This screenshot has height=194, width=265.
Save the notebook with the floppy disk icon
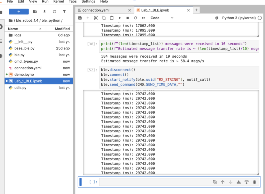click(80, 18)
